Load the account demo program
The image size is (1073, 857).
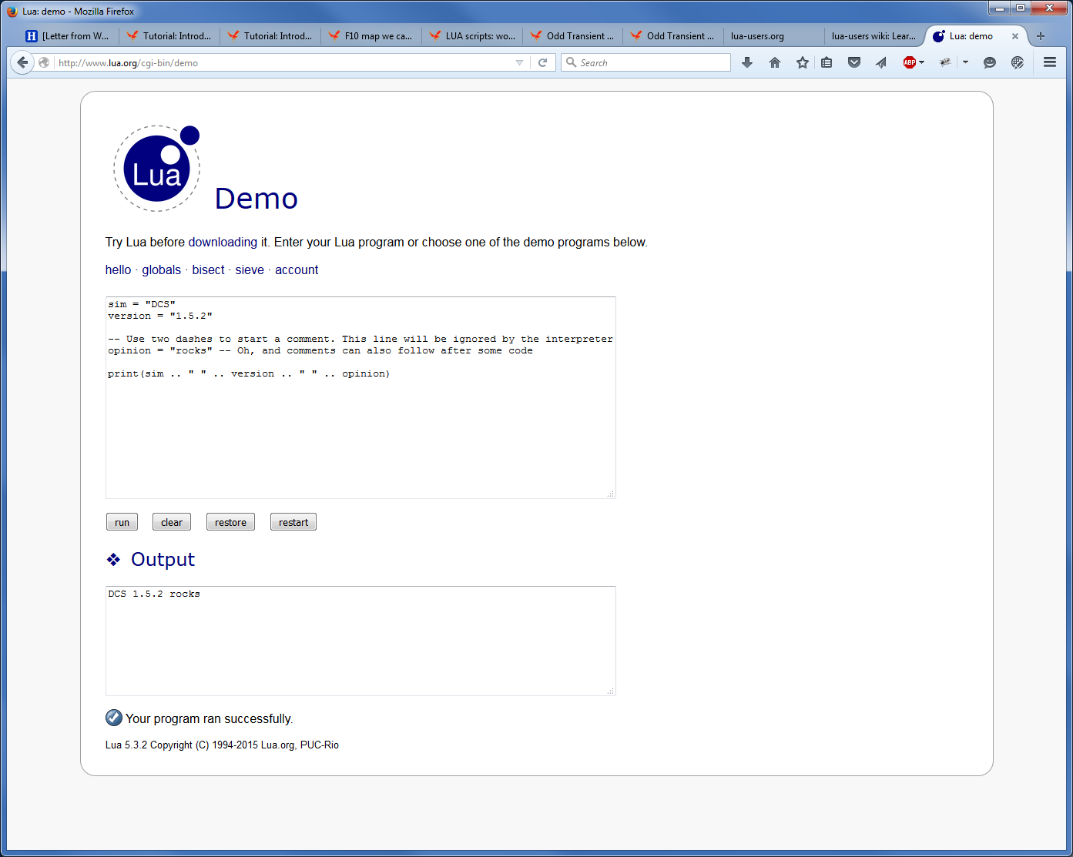[x=297, y=269]
